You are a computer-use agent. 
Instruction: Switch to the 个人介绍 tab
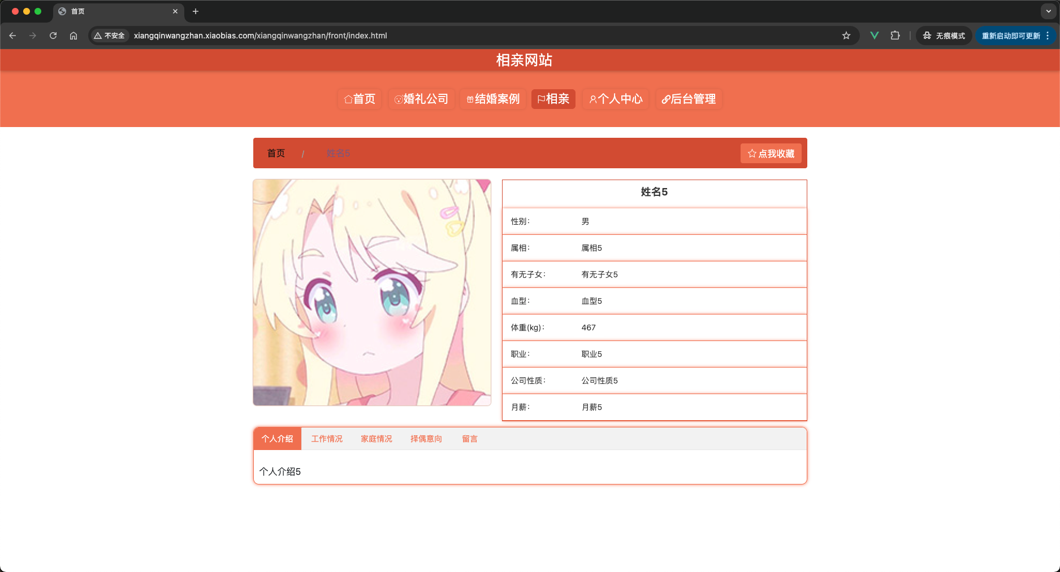[x=278, y=439]
